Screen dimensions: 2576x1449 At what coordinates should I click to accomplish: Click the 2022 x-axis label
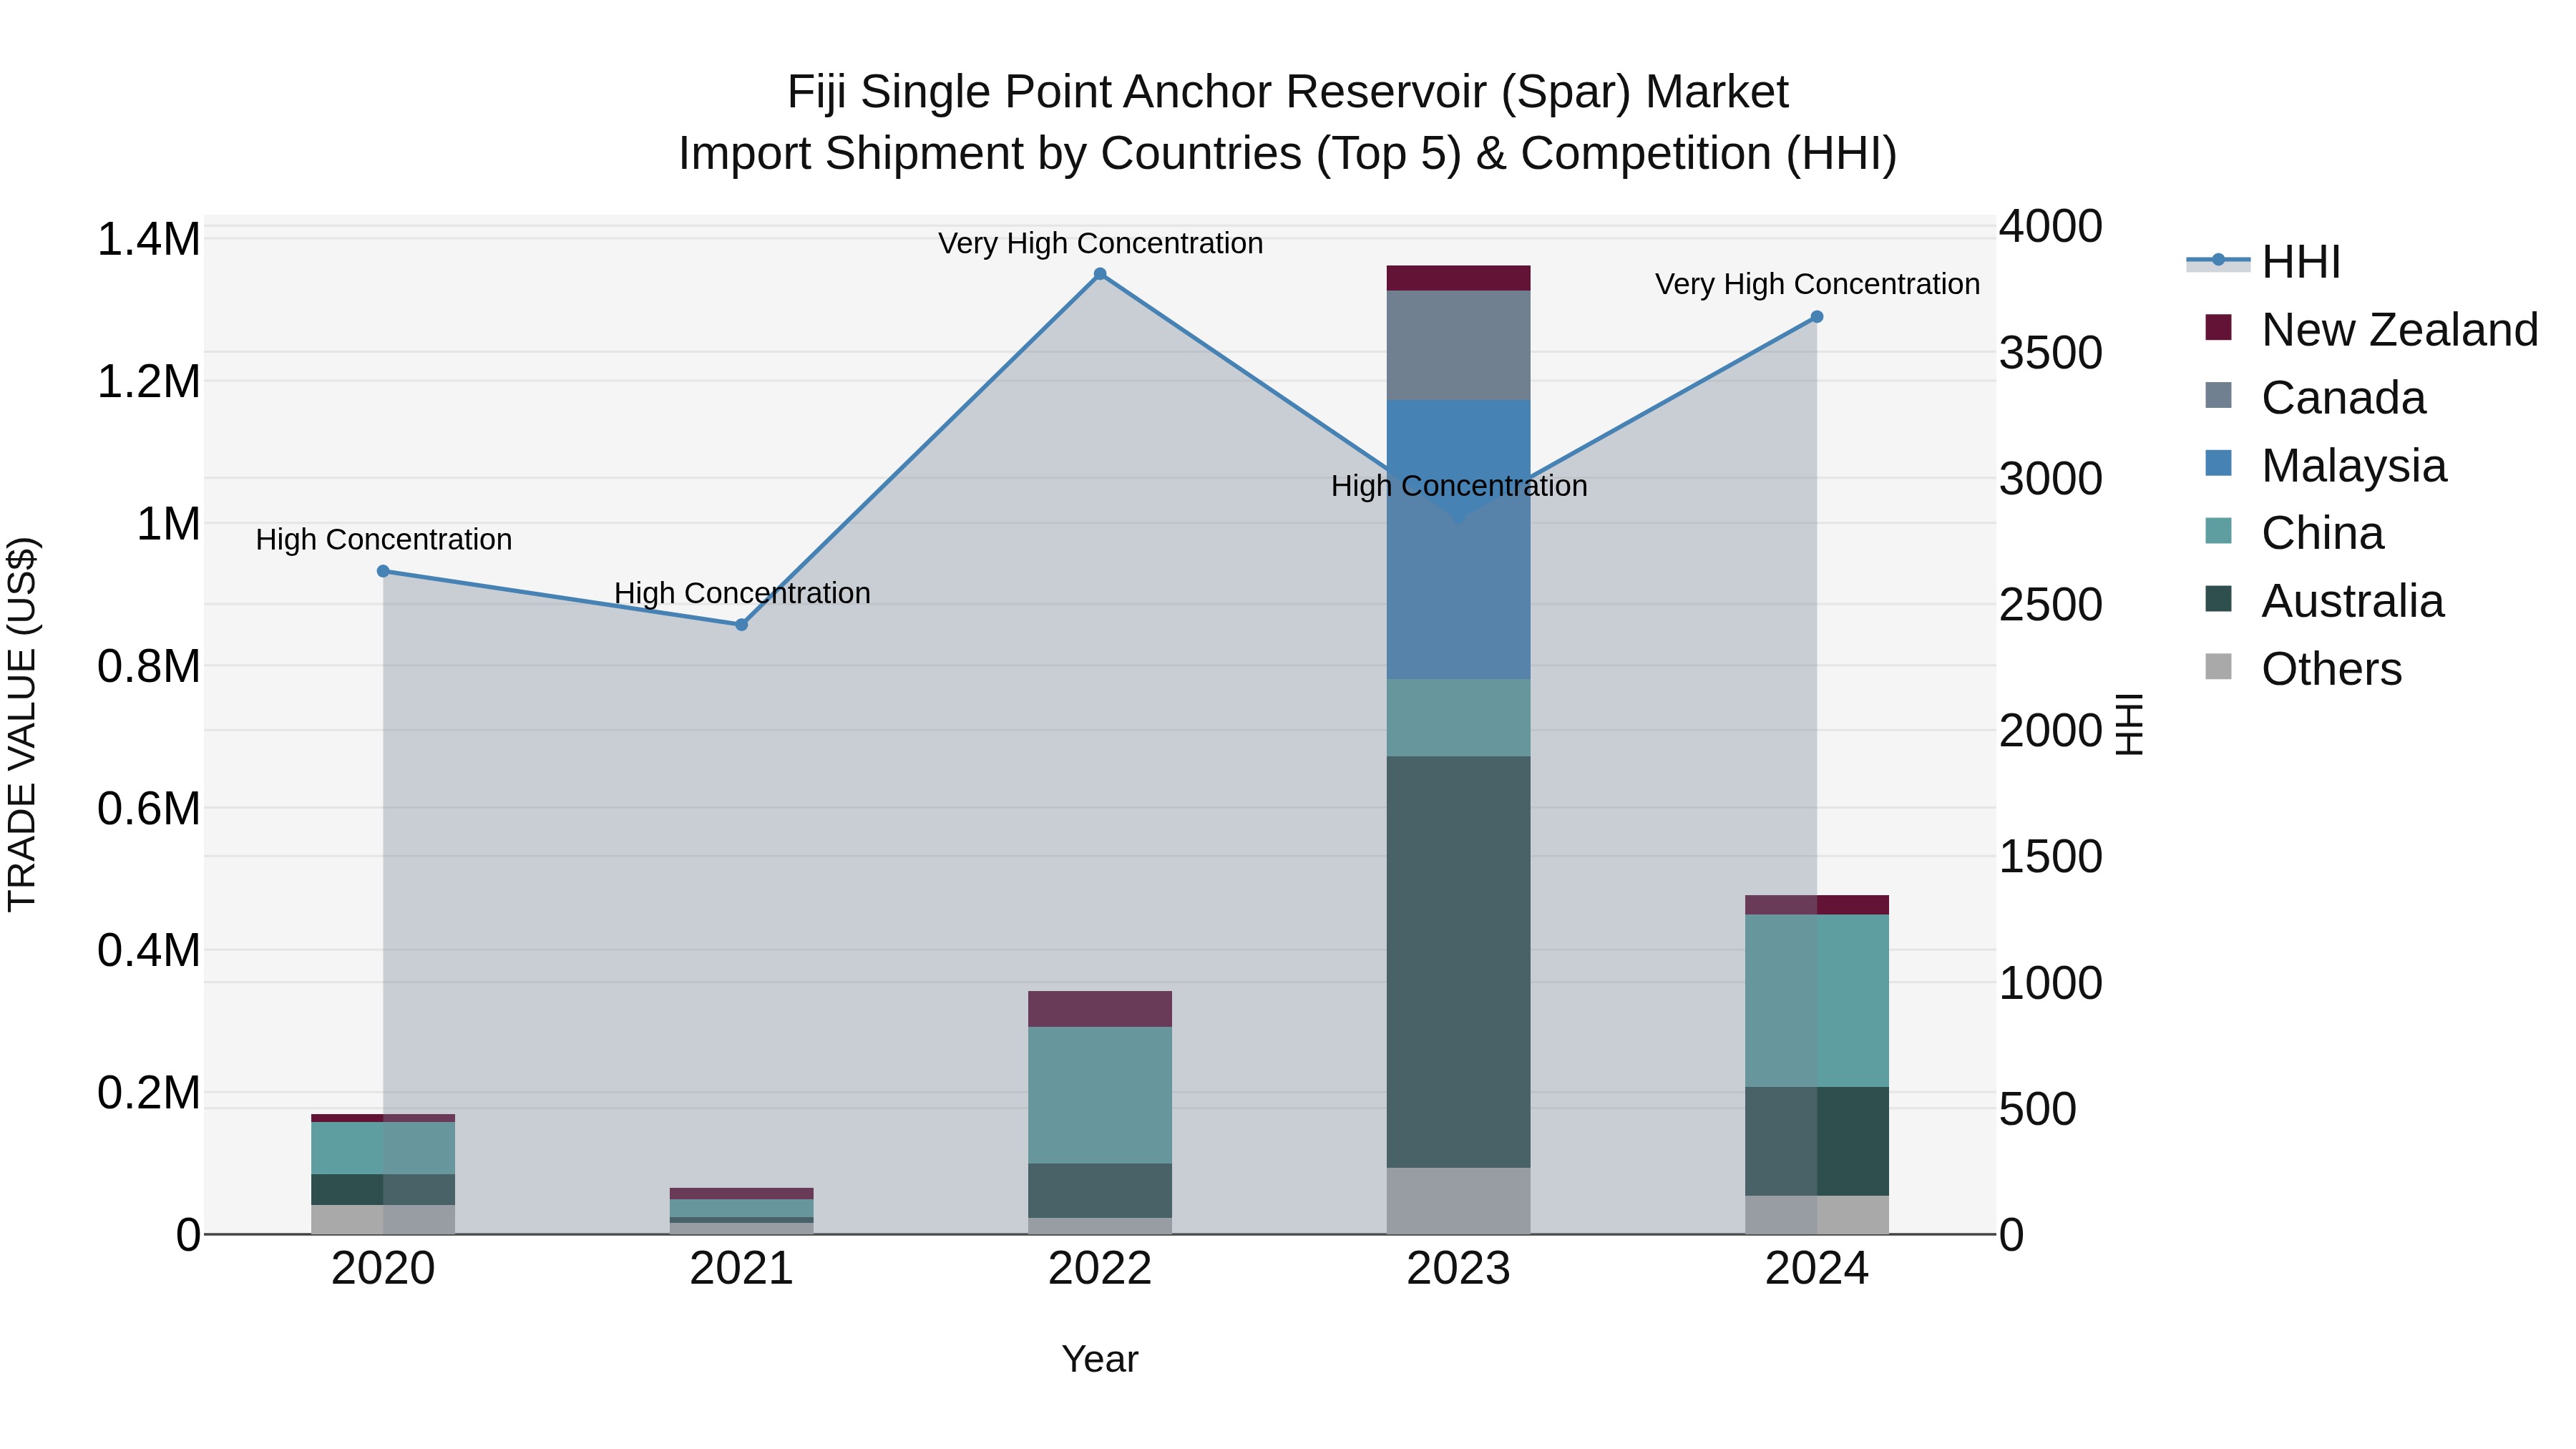pyautogui.click(x=1100, y=1269)
